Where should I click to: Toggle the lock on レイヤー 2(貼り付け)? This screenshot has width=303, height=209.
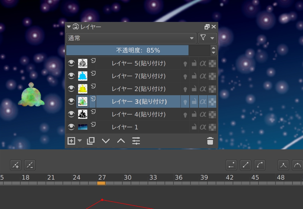[194, 89]
